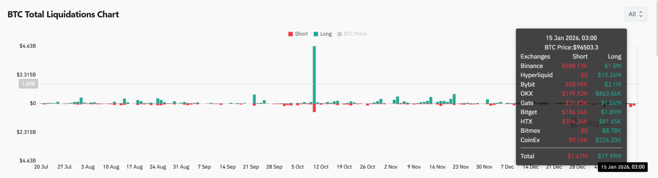Toggle the Short series legend label

(x=301, y=34)
